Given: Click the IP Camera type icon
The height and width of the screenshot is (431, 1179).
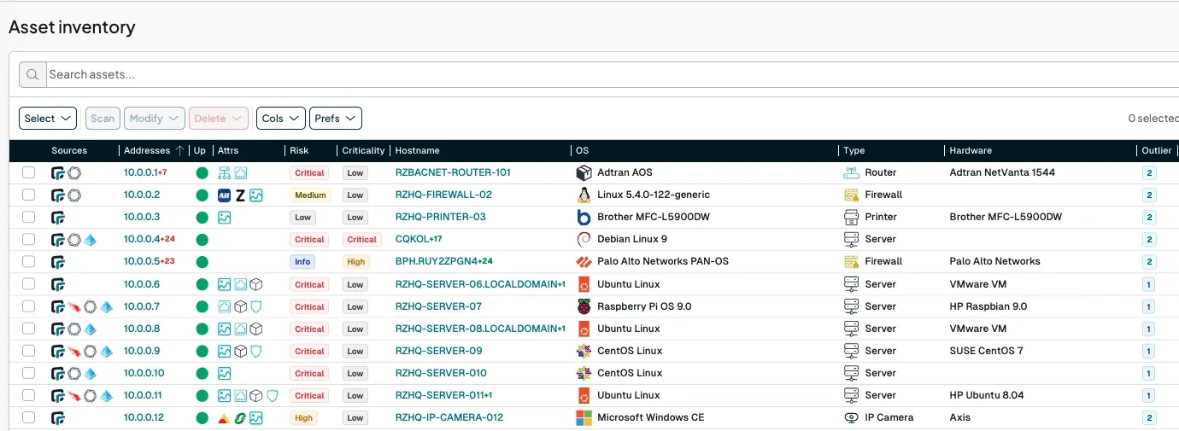Looking at the screenshot, I should click(851, 418).
